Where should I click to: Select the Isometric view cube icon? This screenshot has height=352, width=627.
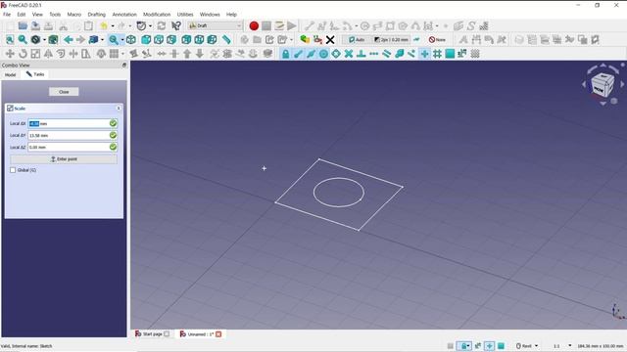tap(130, 39)
